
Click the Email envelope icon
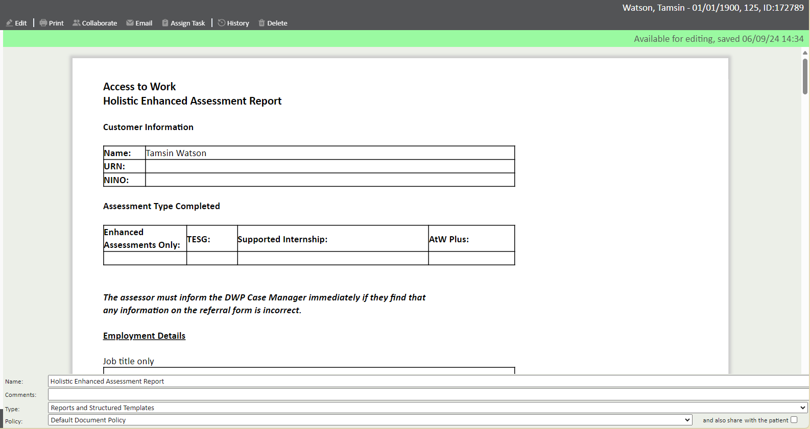pos(130,23)
